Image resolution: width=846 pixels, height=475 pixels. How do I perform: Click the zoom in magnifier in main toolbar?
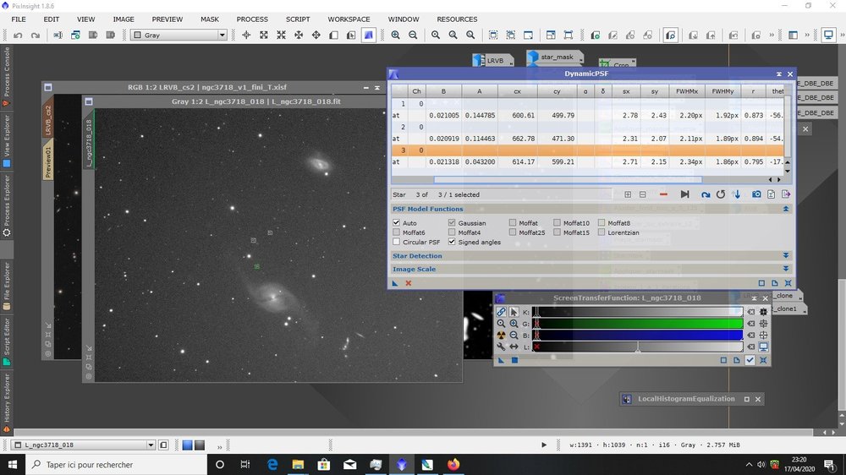pyautogui.click(x=395, y=35)
